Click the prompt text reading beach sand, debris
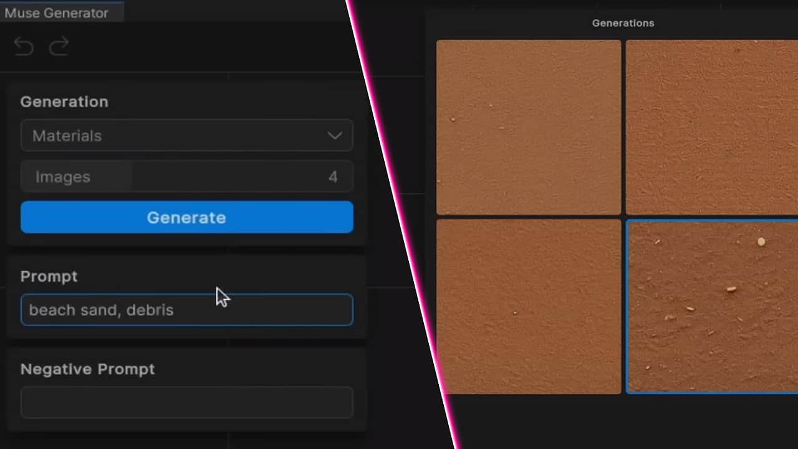The image size is (798, 449). (101, 310)
